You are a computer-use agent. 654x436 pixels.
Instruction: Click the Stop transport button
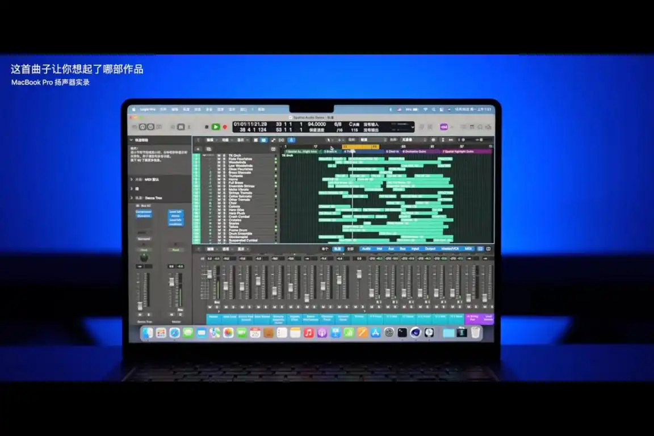pyautogui.click(x=207, y=127)
